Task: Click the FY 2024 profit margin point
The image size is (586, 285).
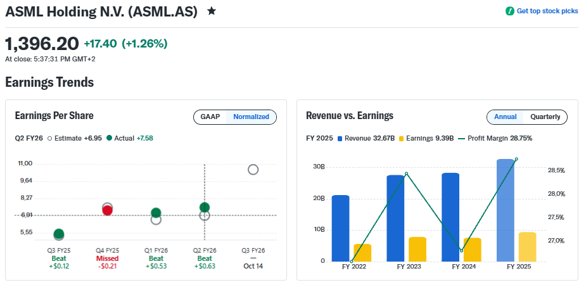Action: pyautogui.click(x=462, y=251)
